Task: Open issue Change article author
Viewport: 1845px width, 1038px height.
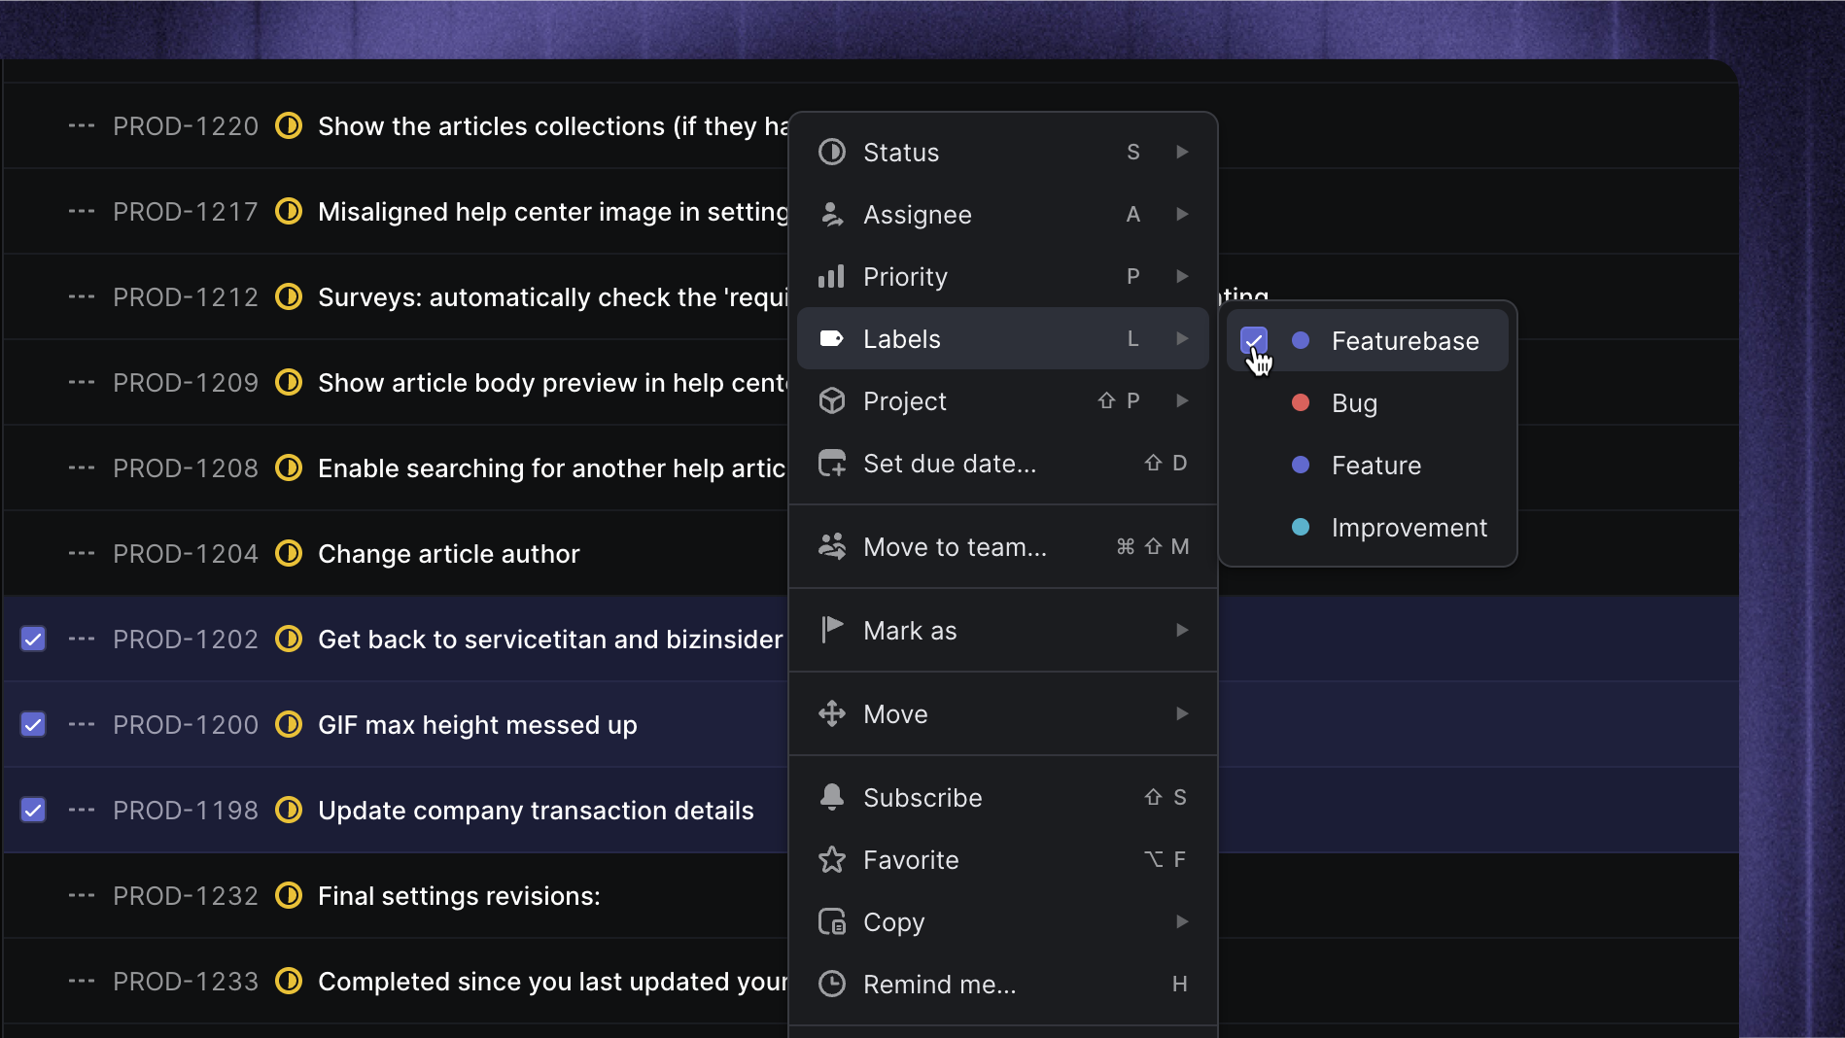Action: 449,554
